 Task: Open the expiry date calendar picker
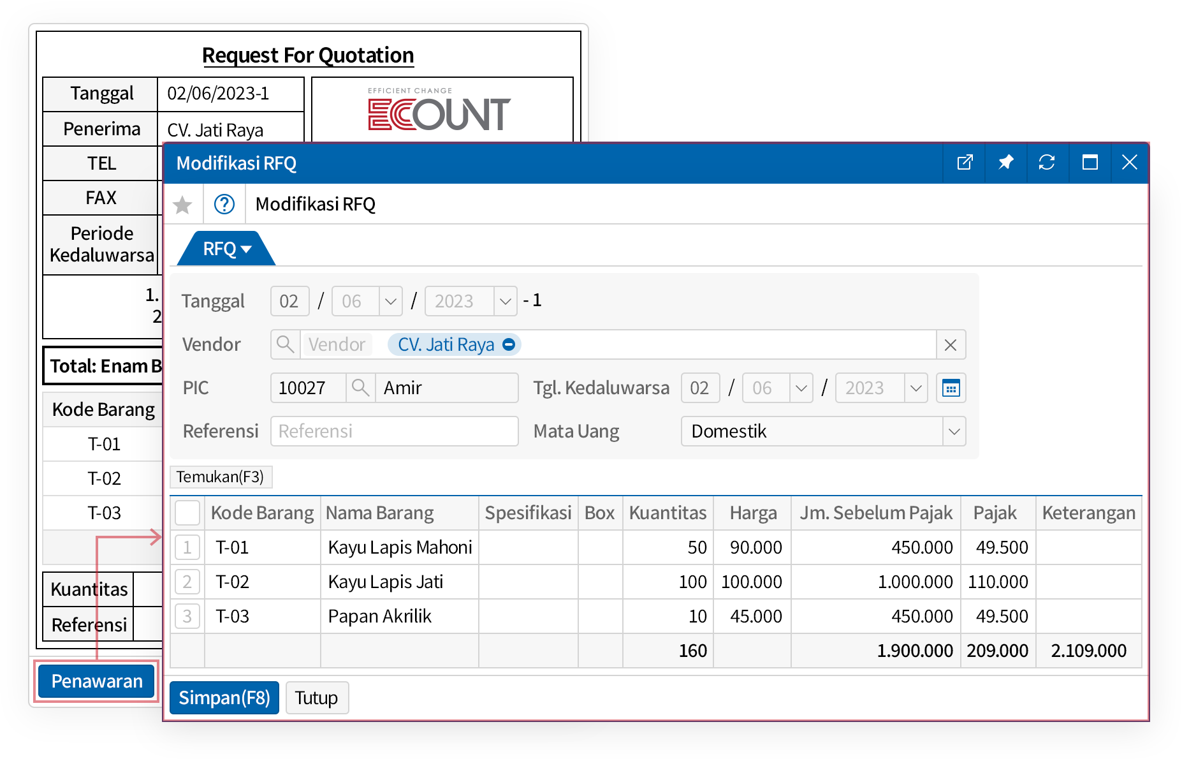[951, 388]
